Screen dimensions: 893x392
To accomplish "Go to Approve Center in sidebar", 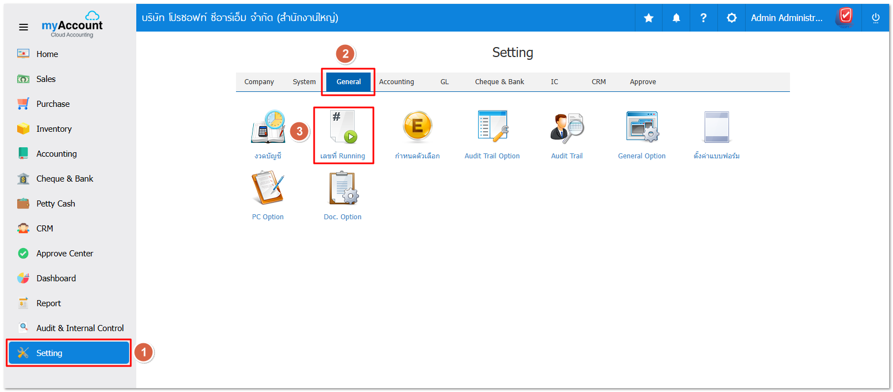I will 64,254.
